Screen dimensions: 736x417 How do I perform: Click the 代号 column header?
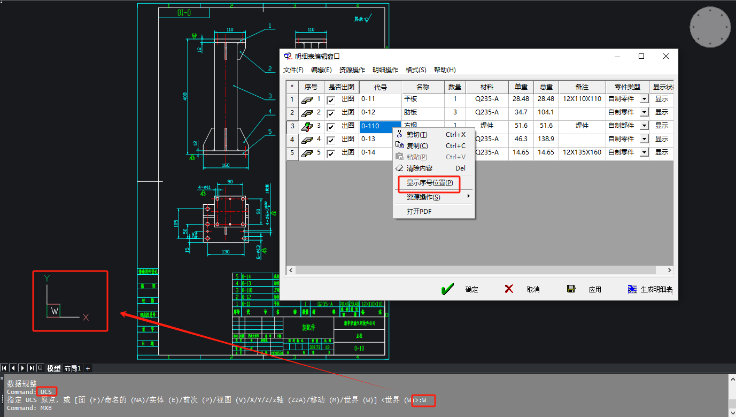click(381, 87)
